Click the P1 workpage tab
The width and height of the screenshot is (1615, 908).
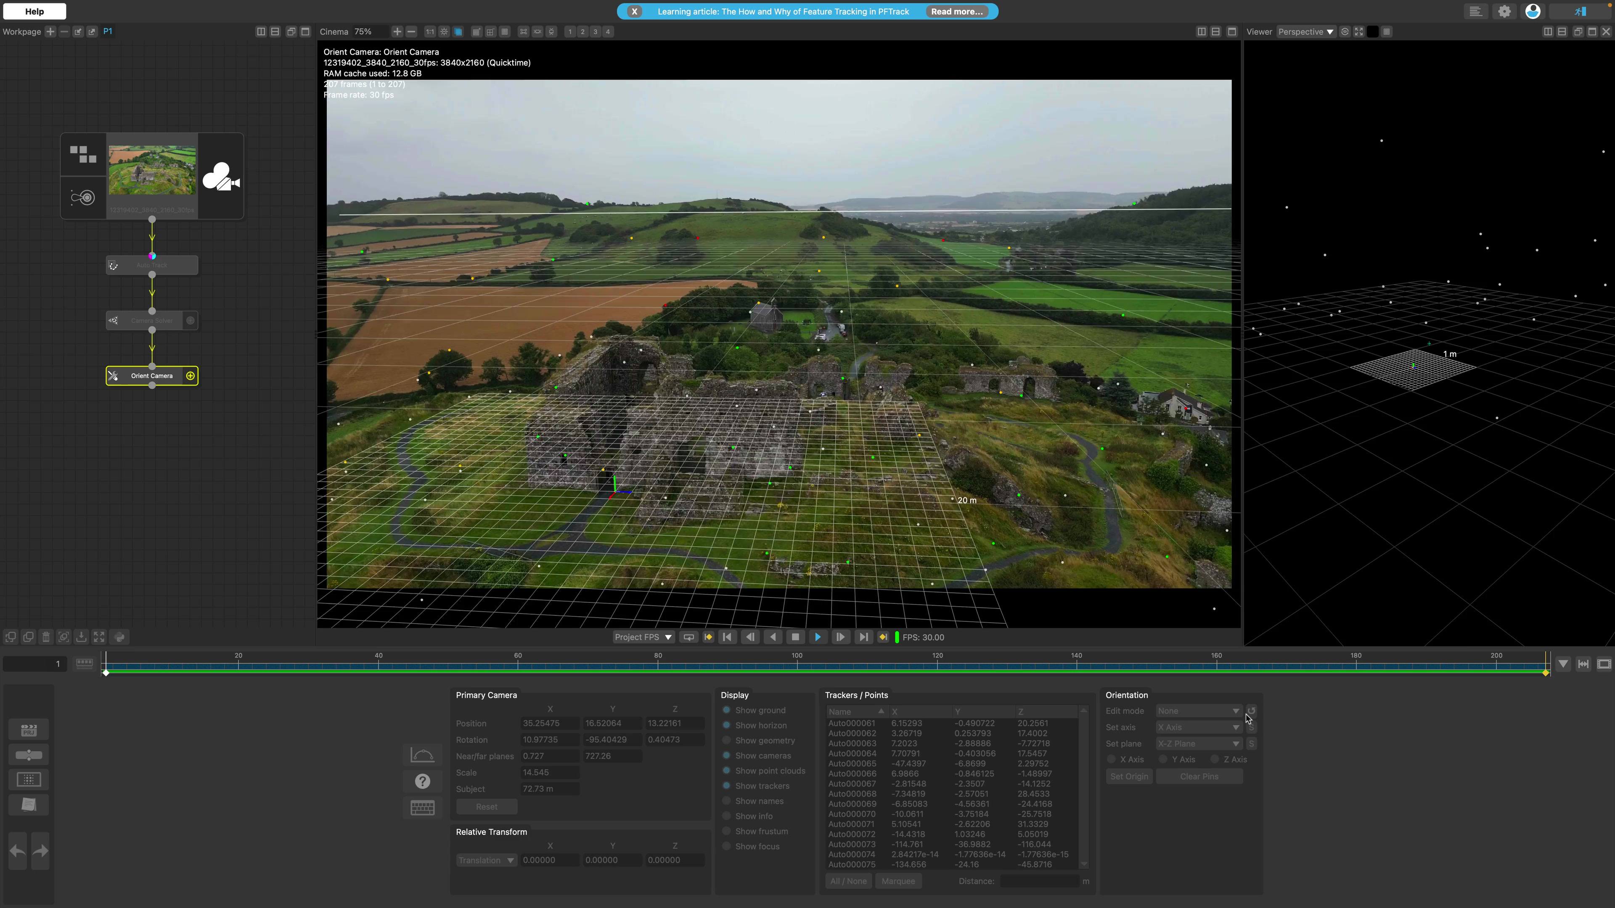click(108, 32)
